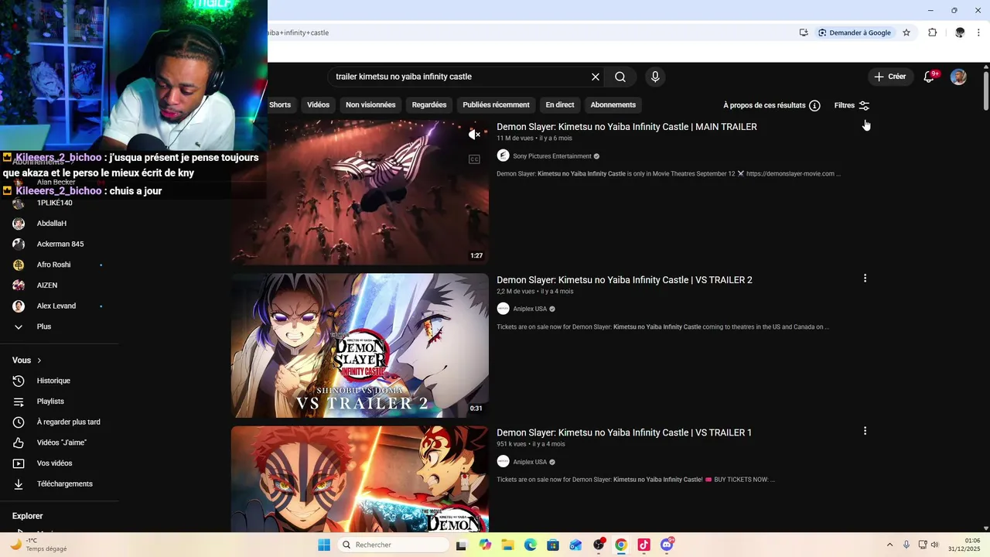Open the weather widget on taskbar
990x557 pixels.
[37, 545]
